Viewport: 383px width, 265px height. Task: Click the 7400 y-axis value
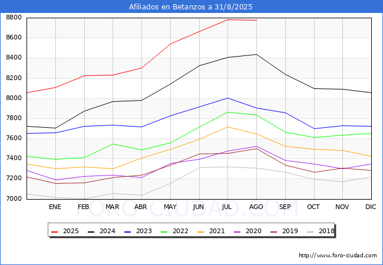point(14,158)
